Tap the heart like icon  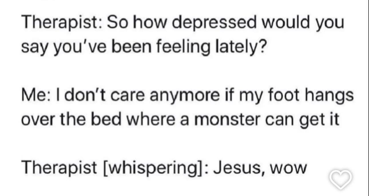click(340, 179)
